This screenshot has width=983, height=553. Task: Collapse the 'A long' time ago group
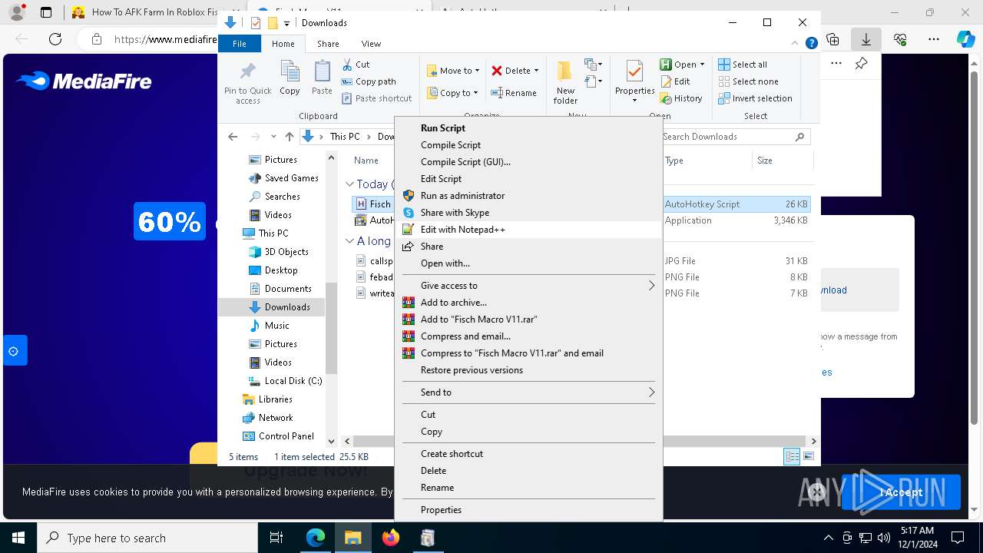pos(349,241)
